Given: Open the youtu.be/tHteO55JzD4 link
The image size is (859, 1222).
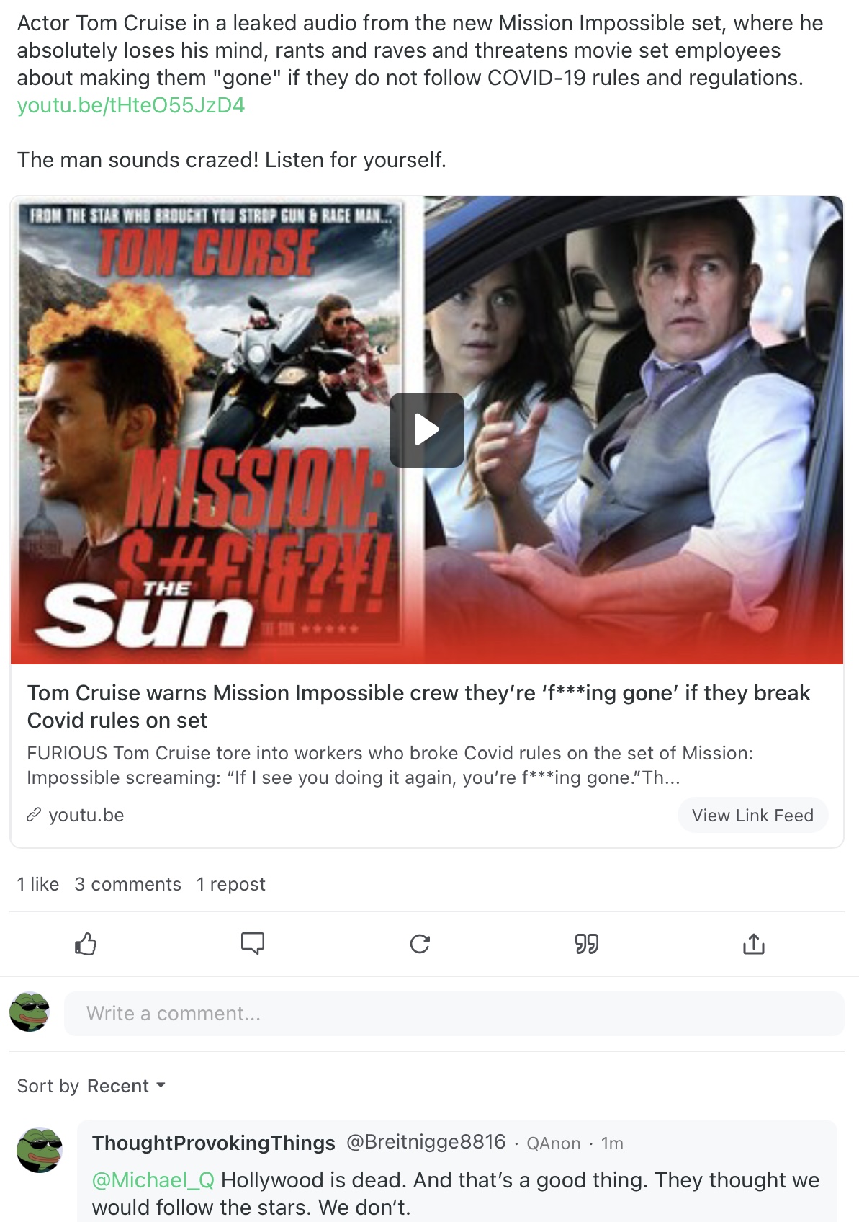Looking at the screenshot, I should 131,105.
